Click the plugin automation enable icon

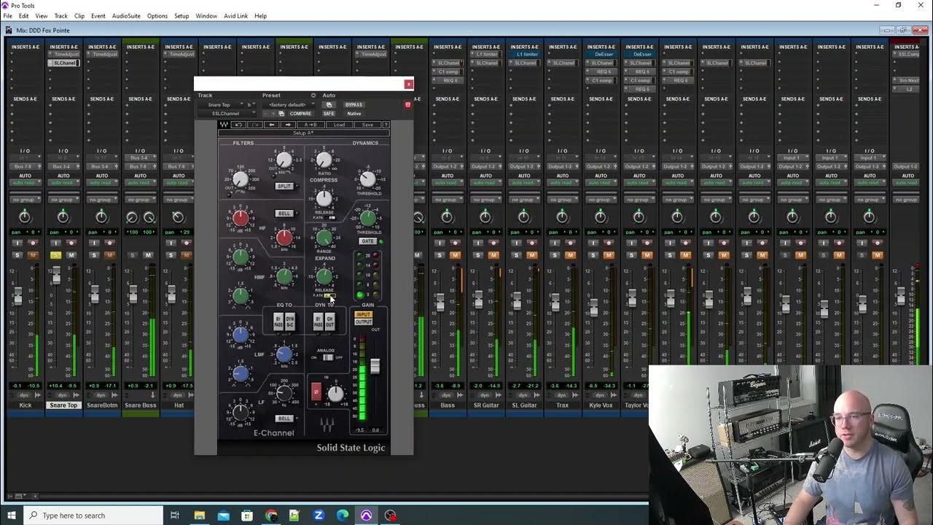[x=329, y=105]
